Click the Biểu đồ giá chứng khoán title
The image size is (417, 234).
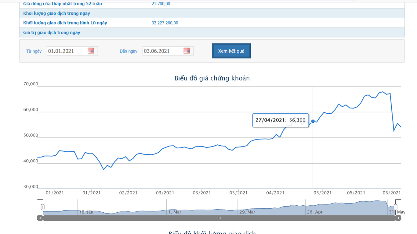tap(212, 78)
